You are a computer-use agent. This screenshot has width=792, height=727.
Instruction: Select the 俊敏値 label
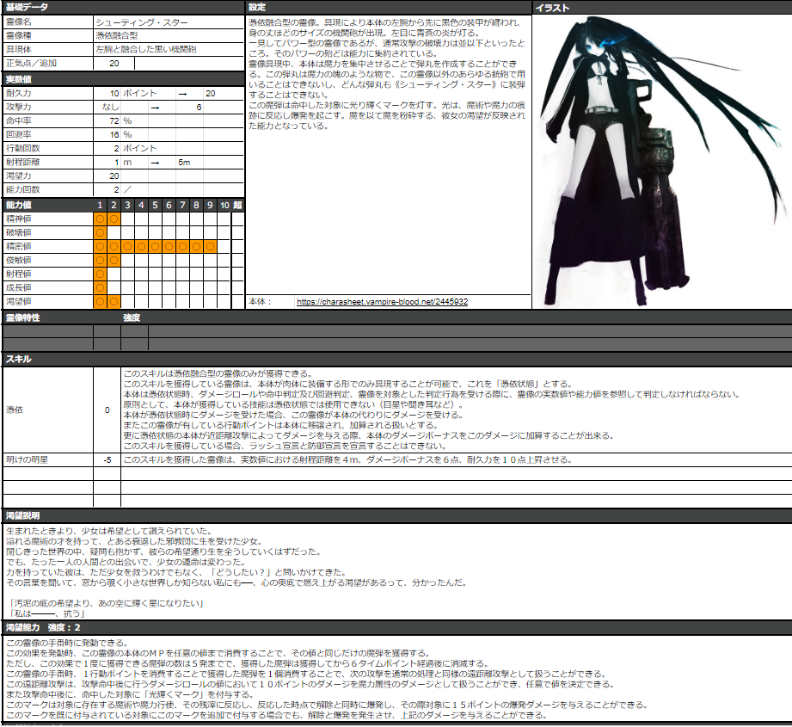(x=18, y=260)
